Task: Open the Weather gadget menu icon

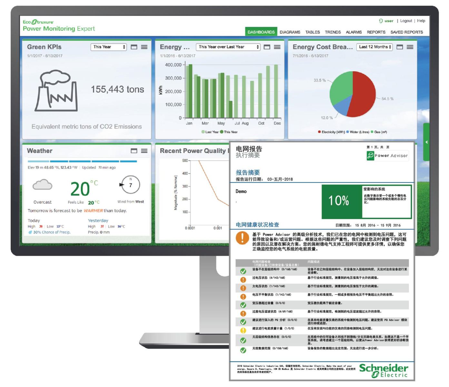Action: click(144, 151)
